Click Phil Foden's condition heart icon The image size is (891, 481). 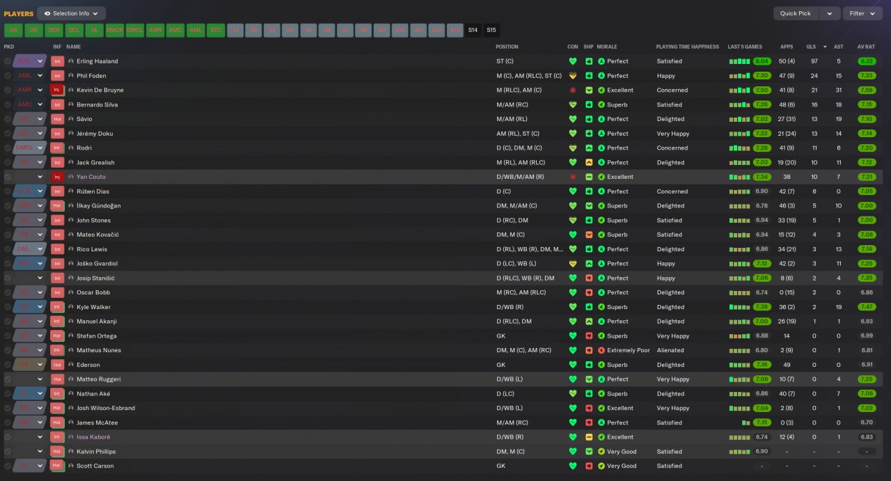click(573, 76)
